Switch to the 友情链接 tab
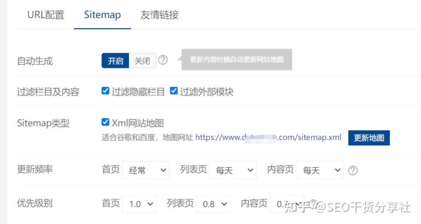The image size is (421, 224). click(x=159, y=15)
